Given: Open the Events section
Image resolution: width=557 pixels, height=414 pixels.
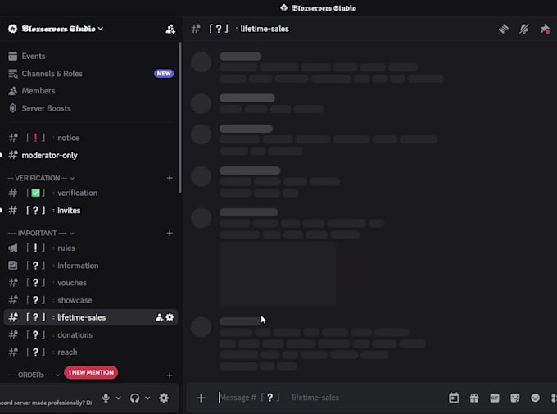Looking at the screenshot, I should [91, 57].
